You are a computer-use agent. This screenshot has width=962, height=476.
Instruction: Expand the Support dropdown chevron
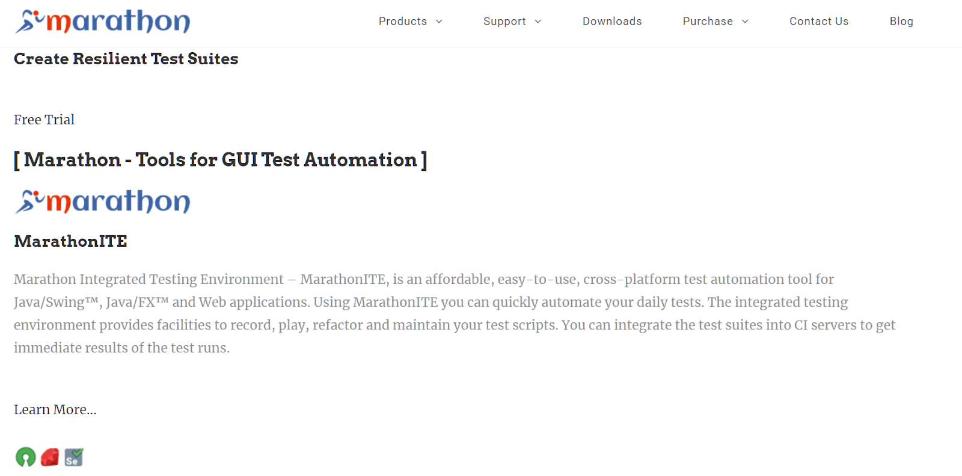[x=538, y=22]
